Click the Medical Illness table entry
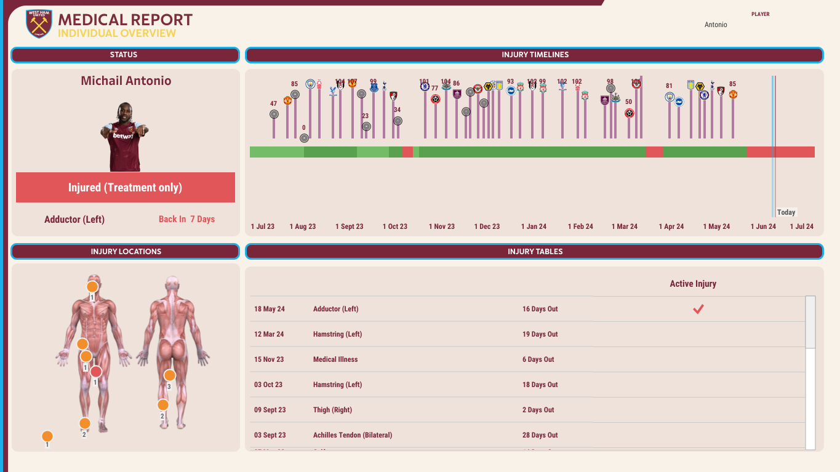840x472 pixels. pyautogui.click(x=335, y=359)
